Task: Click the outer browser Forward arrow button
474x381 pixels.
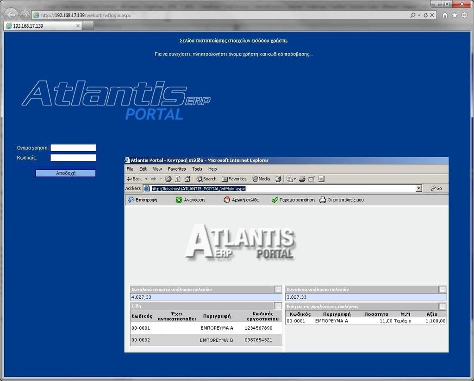Action: pyautogui.click(x=25, y=14)
